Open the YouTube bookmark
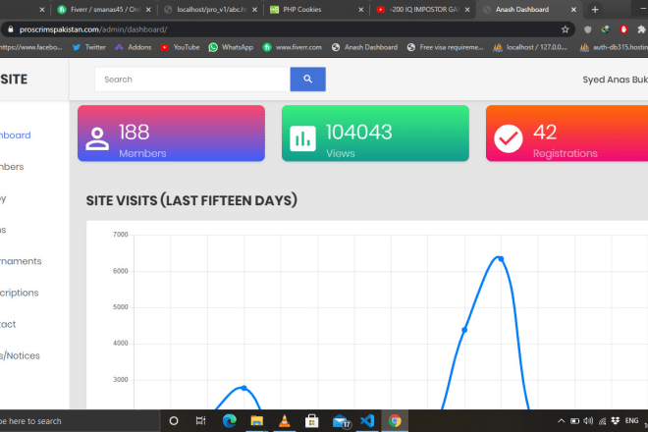 pyautogui.click(x=181, y=47)
